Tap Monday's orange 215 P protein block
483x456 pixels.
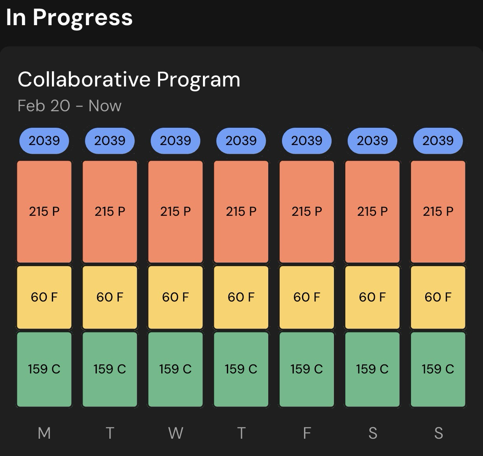click(44, 211)
